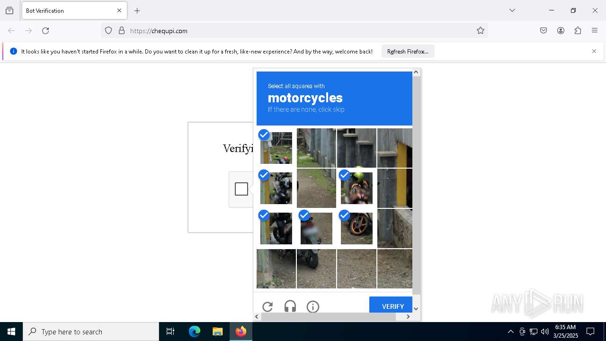Open the network icon in tray
Image resolution: width=606 pixels, height=341 pixels.
click(534, 332)
